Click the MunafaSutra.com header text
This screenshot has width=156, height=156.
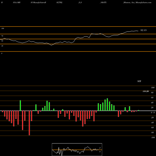(x=144, y=2)
